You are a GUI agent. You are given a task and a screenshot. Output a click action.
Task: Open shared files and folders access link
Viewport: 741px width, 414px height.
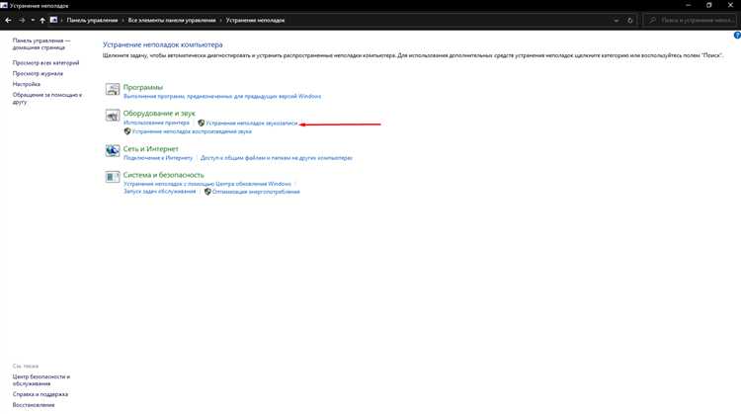[x=277, y=158]
